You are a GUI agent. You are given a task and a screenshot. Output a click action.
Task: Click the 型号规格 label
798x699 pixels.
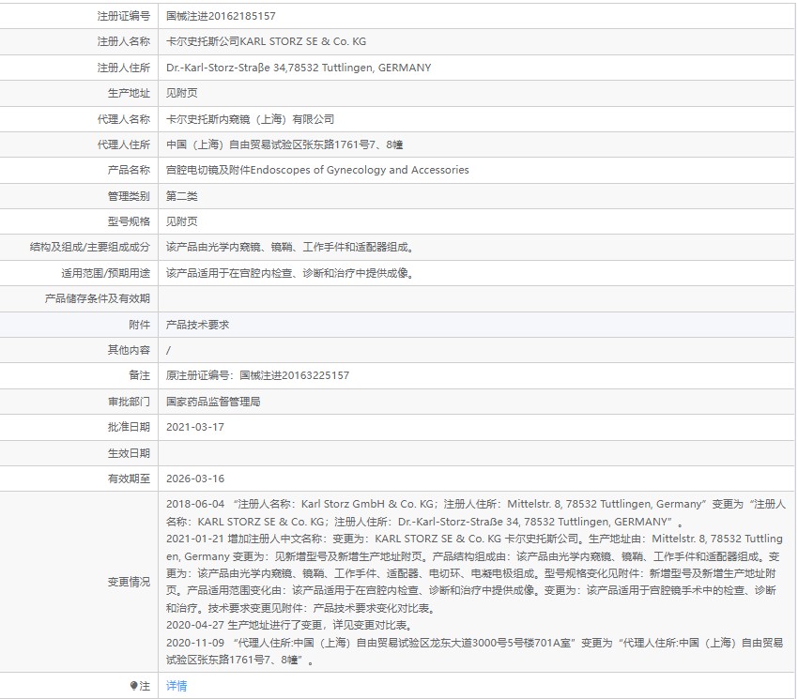129,221
